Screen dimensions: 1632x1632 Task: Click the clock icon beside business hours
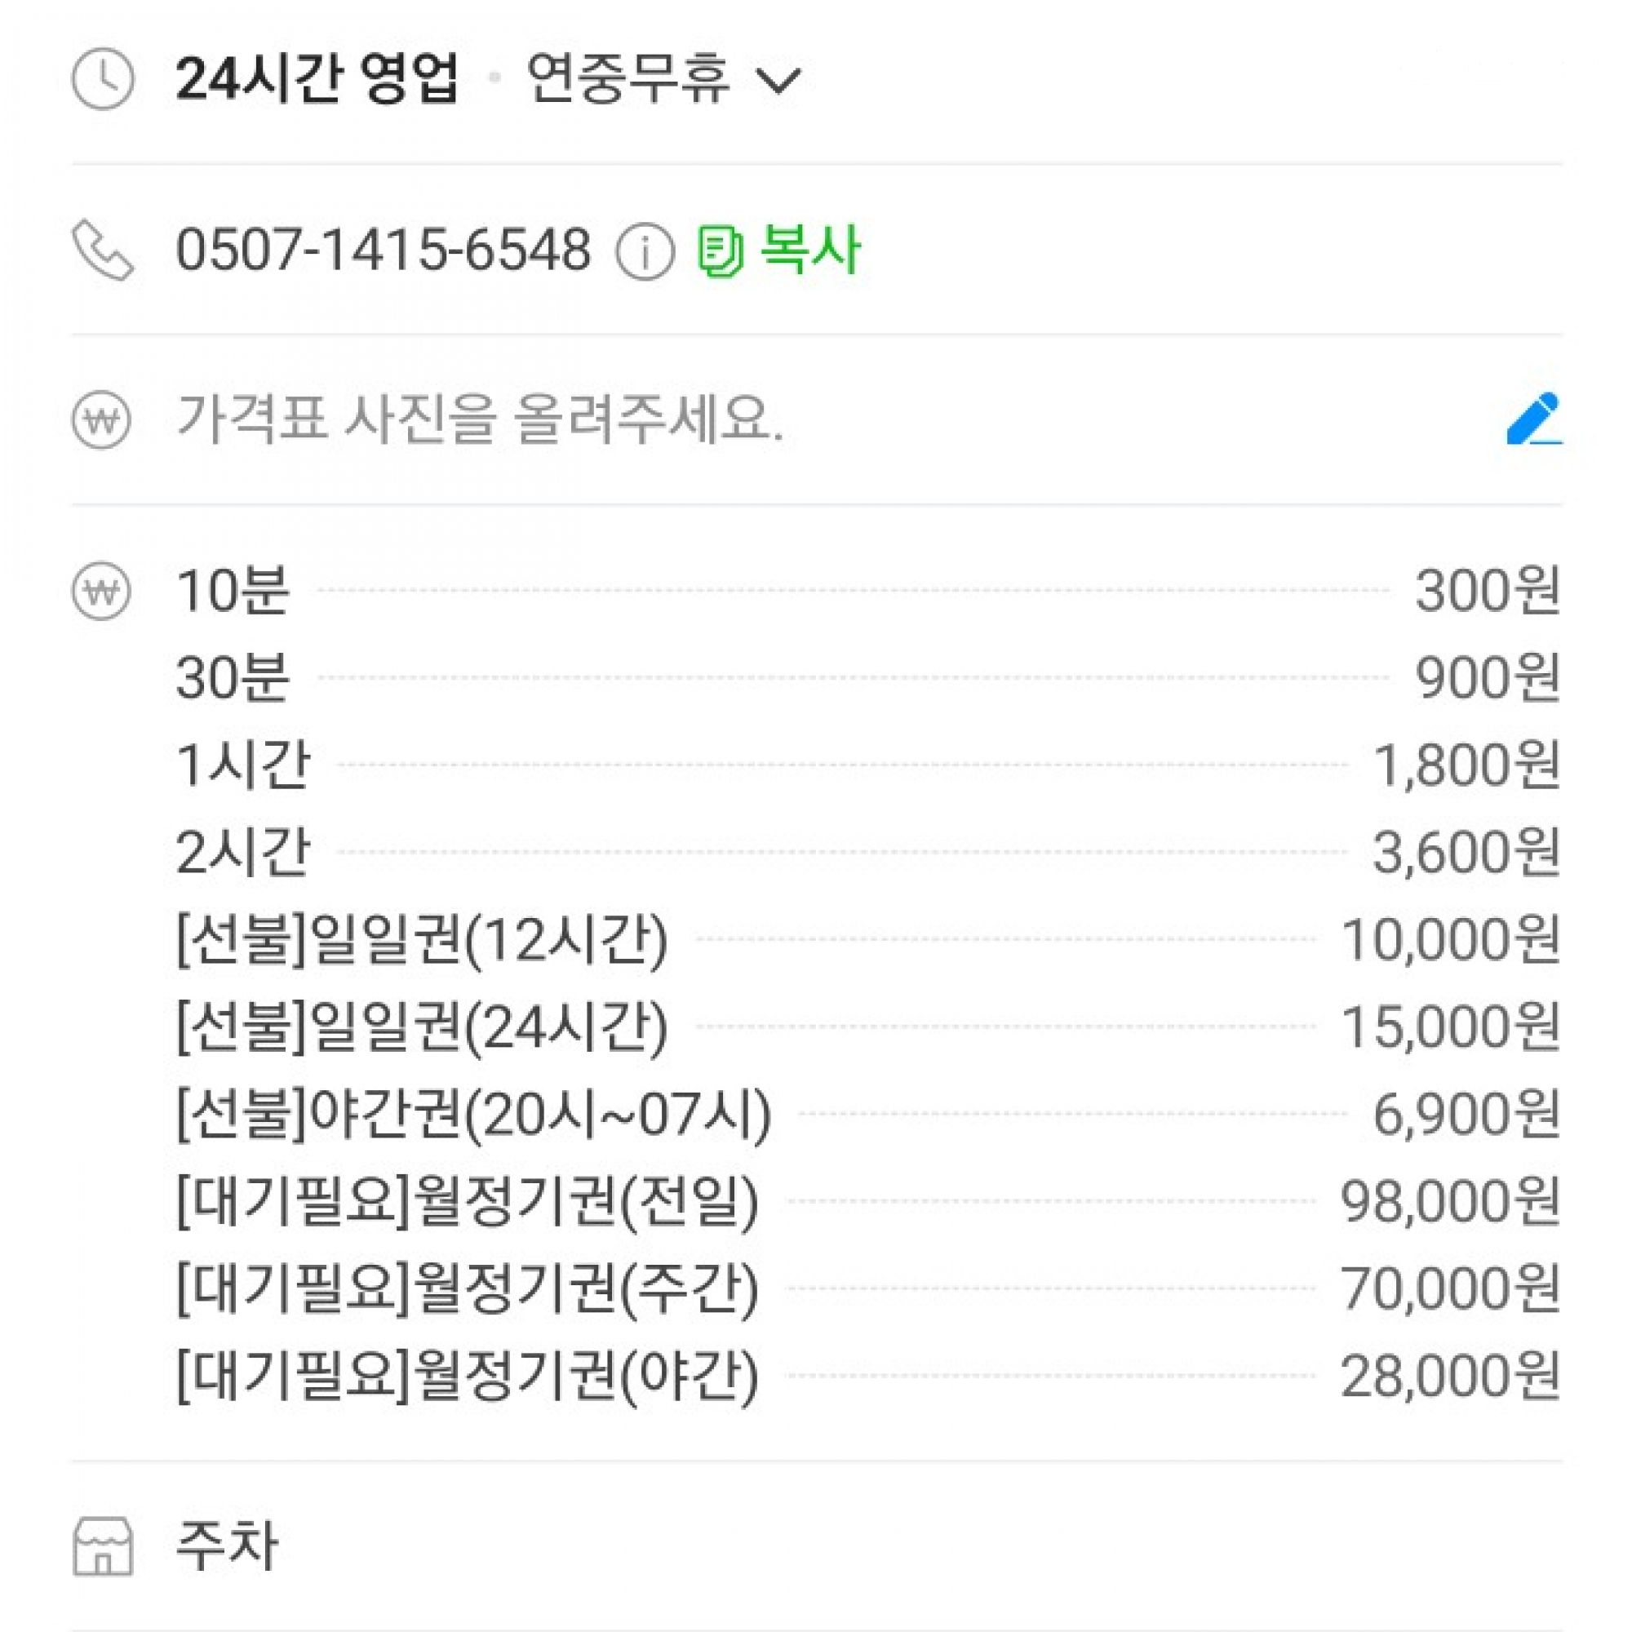click(x=102, y=80)
